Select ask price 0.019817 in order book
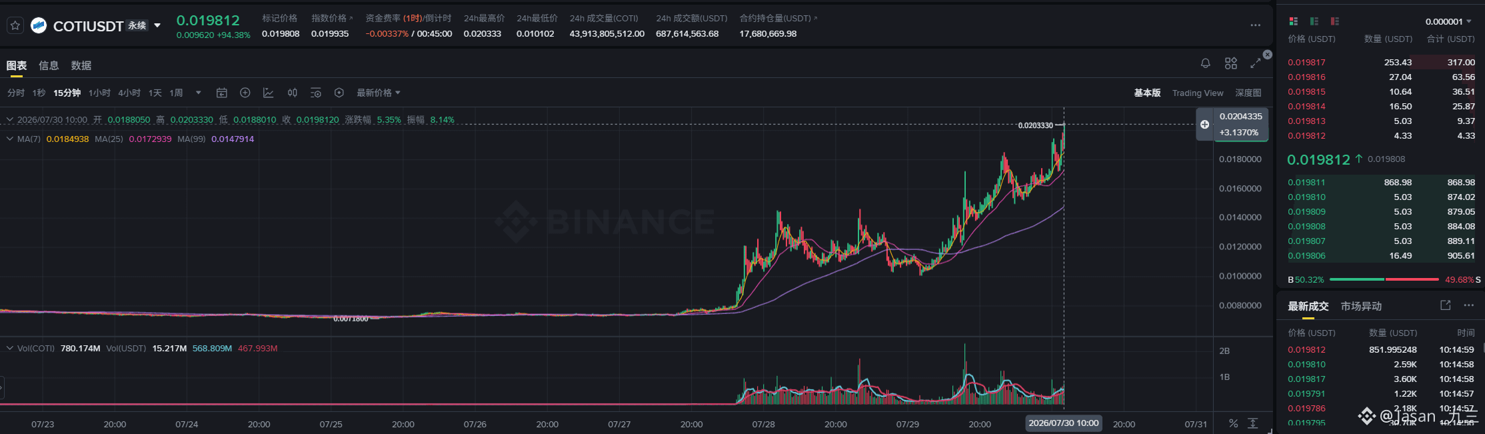The height and width of the screenshot is (434, 1485). [1306, 62]
